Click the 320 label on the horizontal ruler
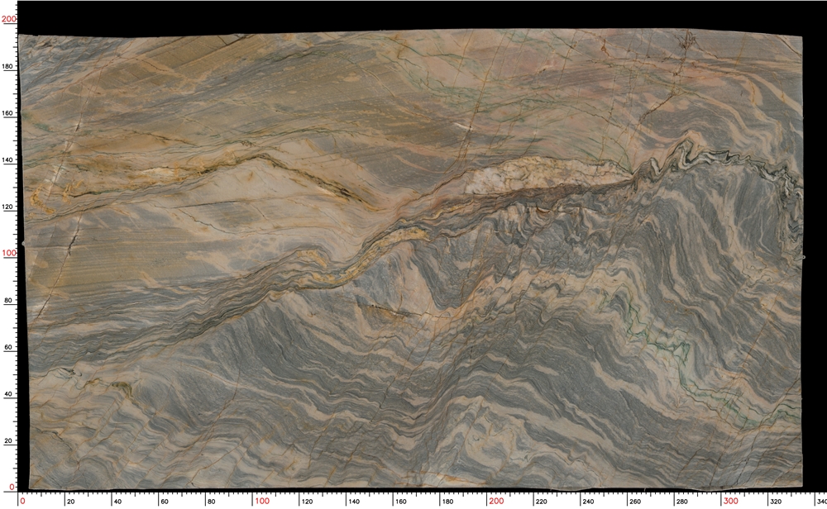This screenshot has width=827, height=509. pyautogui.click(x=777, y=502)
